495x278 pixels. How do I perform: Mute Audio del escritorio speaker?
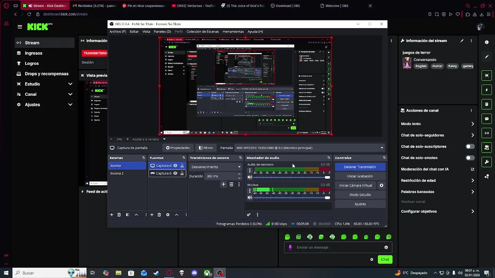click(x=250, y=177)
